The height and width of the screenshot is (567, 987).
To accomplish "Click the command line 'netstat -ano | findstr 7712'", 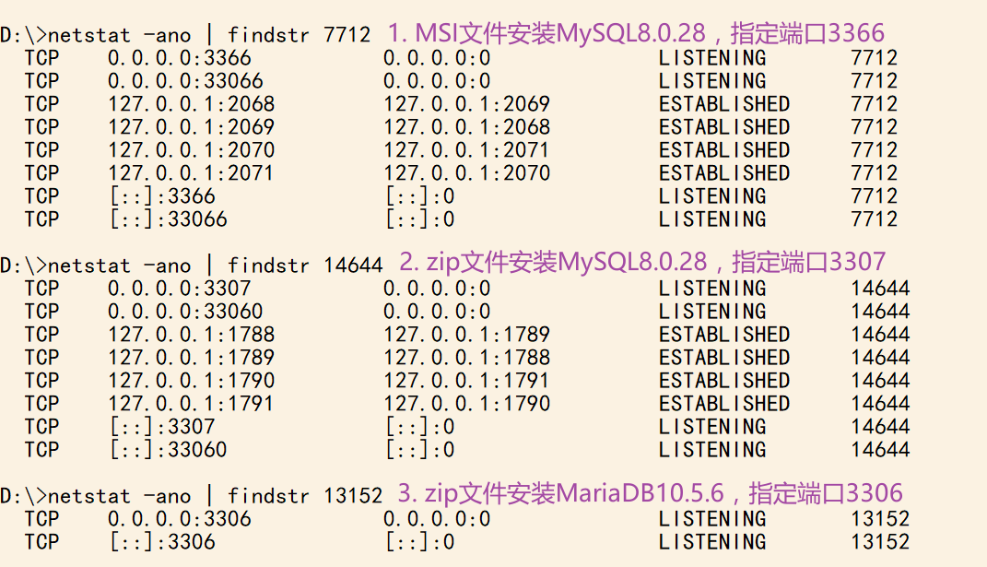I will pos(209,35).
